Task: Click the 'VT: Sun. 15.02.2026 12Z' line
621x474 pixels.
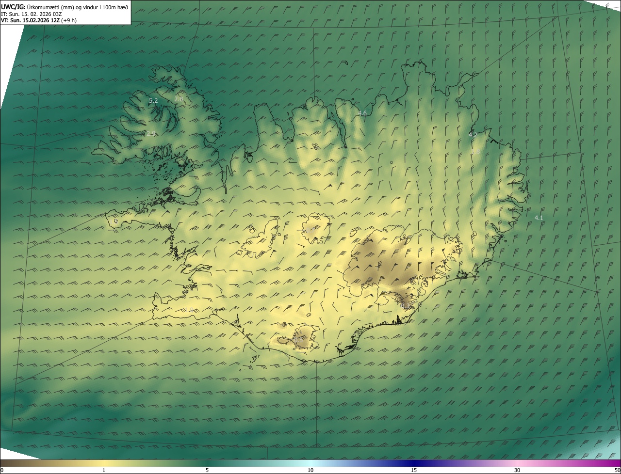Action: click(39, 20)
